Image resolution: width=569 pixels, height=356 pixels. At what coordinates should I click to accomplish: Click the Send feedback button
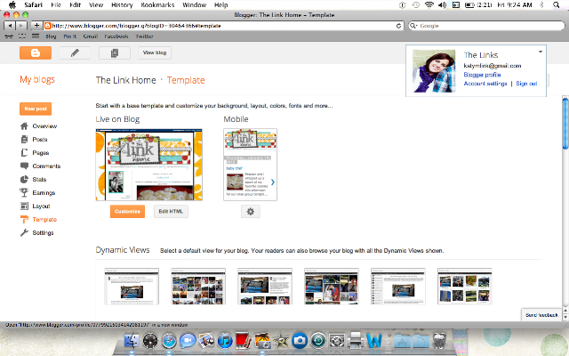(x=541, y=315)
